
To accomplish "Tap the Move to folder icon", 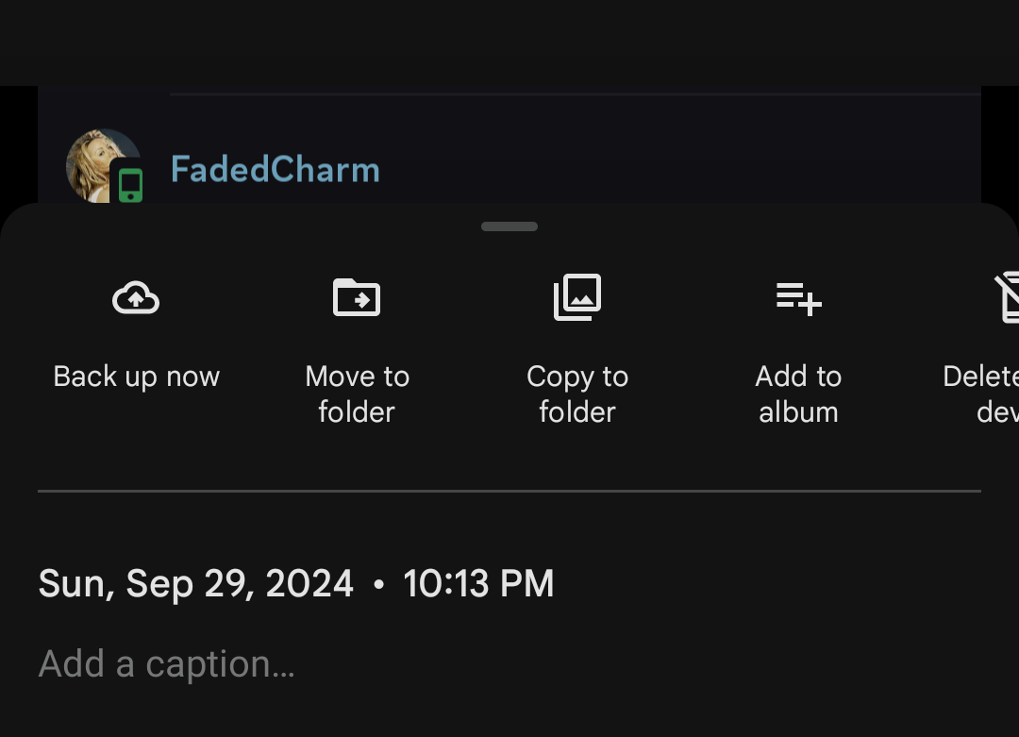I will click(x=357, y=298).
